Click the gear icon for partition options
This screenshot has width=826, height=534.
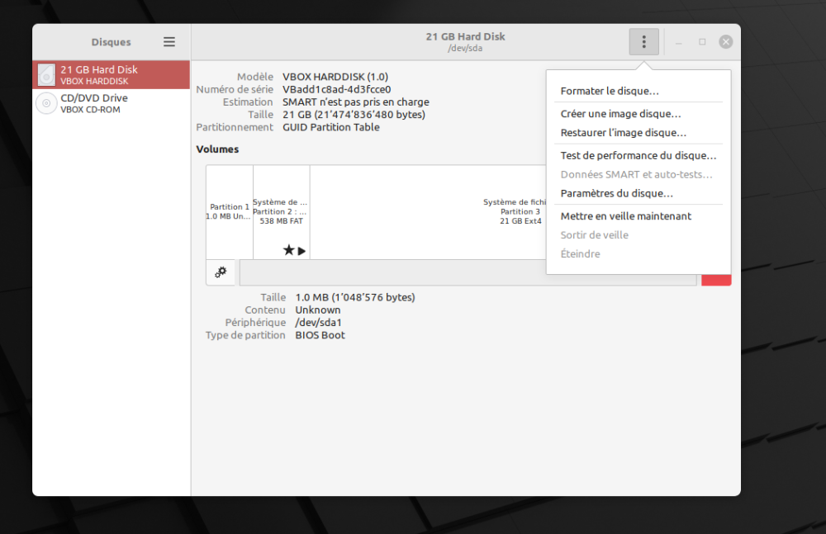(x=221, y=272)
